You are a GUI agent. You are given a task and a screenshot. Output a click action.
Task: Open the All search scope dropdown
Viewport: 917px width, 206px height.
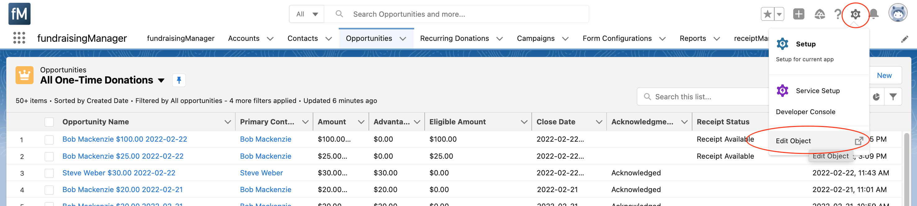(307, 14)
